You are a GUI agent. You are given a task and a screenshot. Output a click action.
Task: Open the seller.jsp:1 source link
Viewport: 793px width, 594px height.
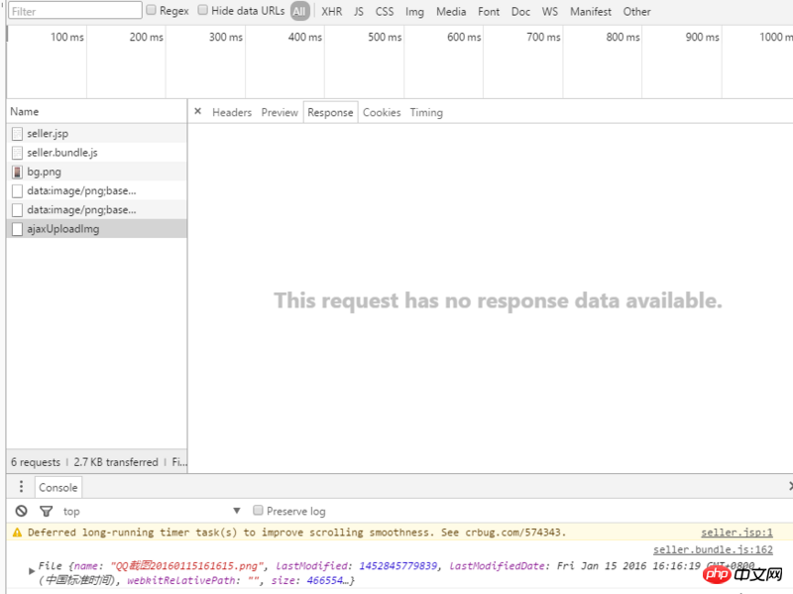(736, 533)
